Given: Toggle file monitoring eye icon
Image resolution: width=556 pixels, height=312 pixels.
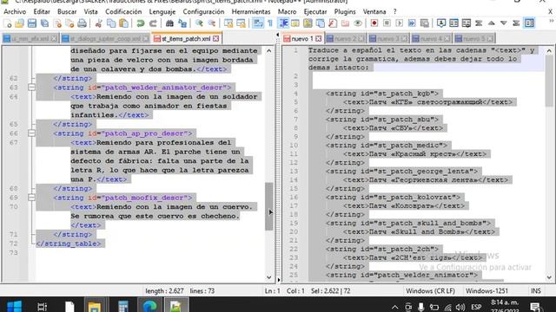Looking at the screenshot, I should pos(358,23).
